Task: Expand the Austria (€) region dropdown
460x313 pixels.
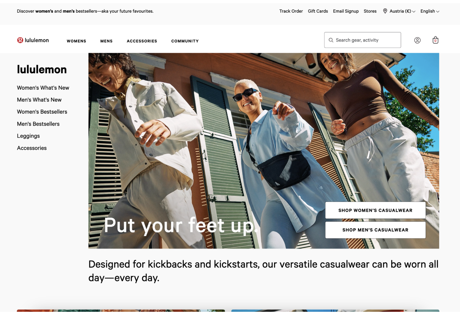Action: coord(402,11)
